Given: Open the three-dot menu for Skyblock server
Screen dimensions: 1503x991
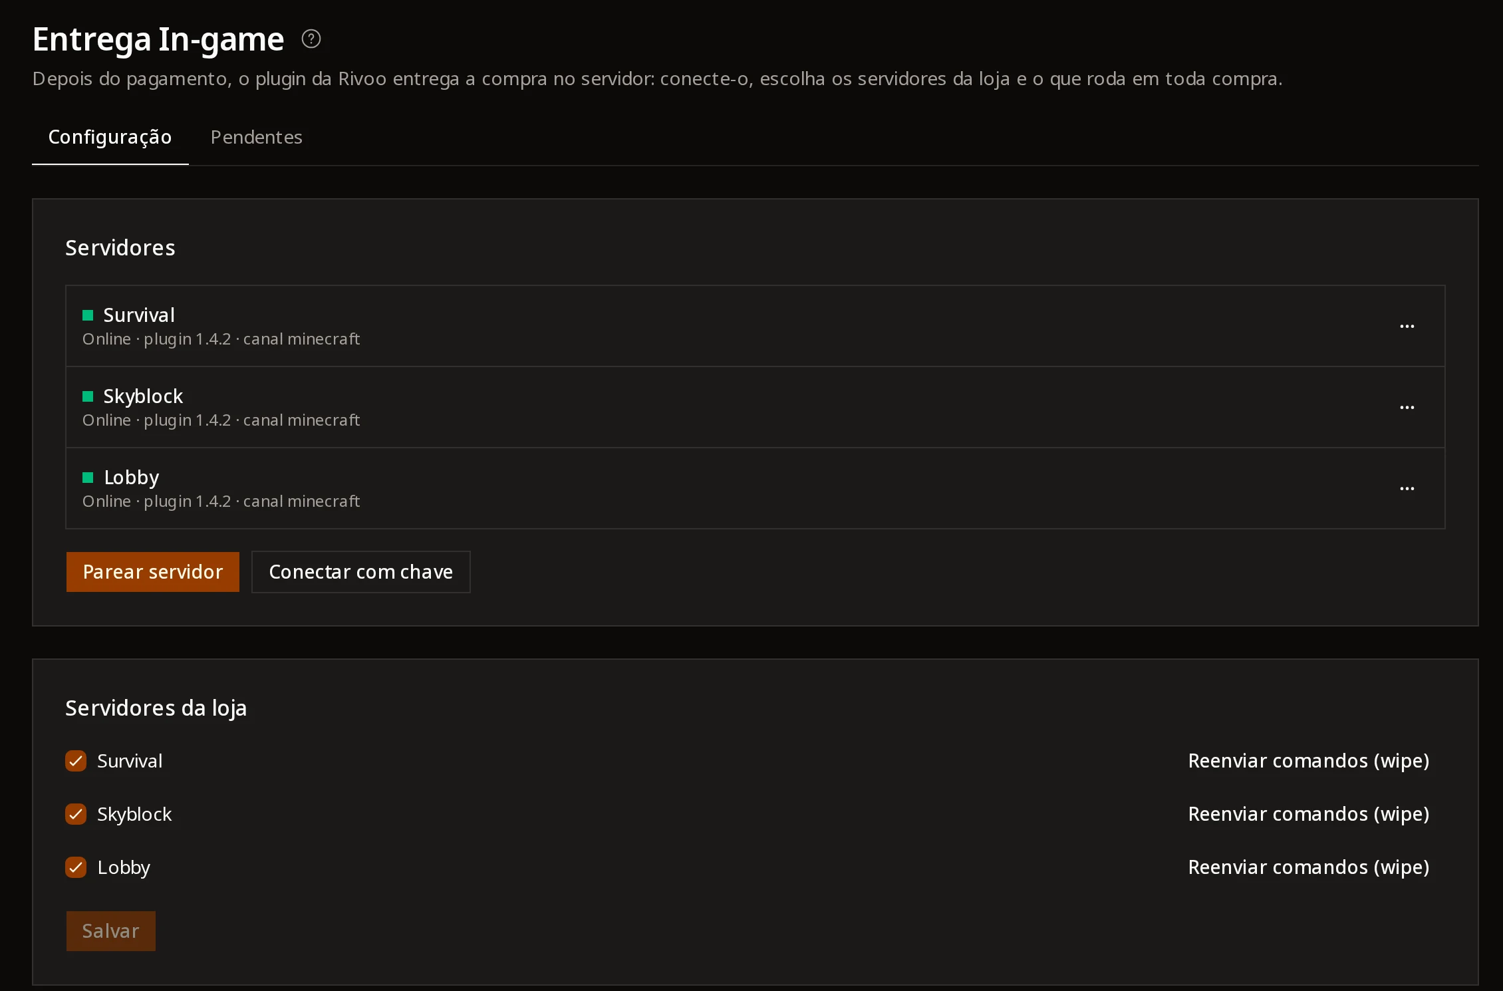Looking at the screenshot, I should click(x=1407, y=408).
